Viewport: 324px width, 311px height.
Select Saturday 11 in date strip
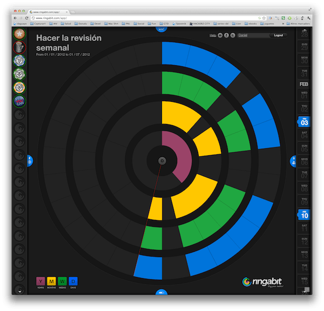[304, 228]
